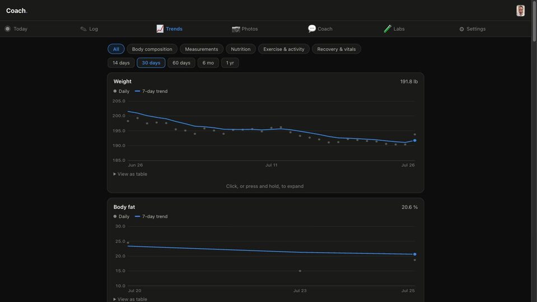The height and width of the screenshot is (302, 537).
Task: Set range to 30 days
Action: tap(151, 63)
